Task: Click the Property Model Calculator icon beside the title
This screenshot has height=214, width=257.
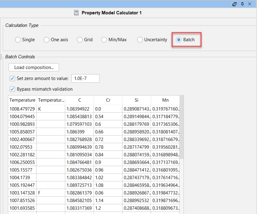Action: pyautogui.click(x=76, y=13)
